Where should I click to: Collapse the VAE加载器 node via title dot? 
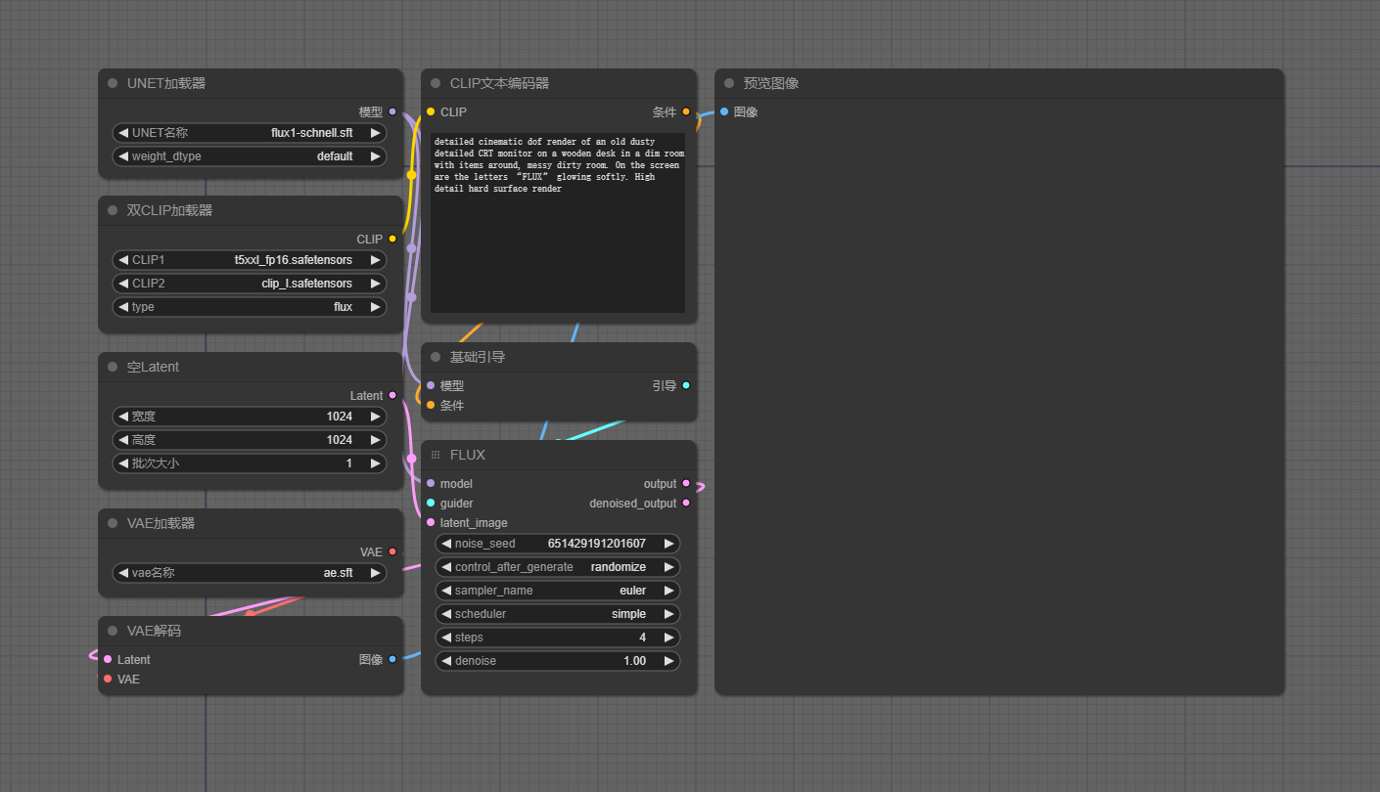(x=113, y=523)
